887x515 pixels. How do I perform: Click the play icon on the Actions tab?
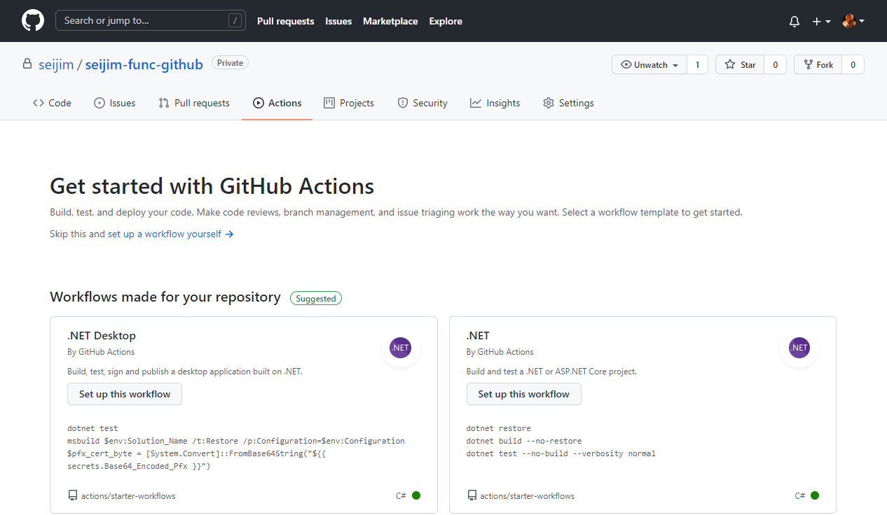coord(259,102)
